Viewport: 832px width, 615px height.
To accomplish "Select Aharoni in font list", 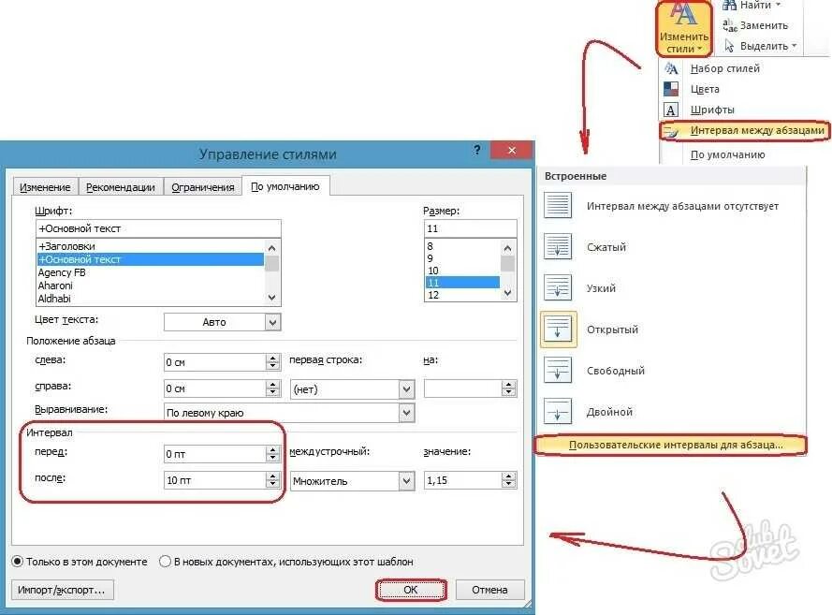I will (x=150, y=286).
